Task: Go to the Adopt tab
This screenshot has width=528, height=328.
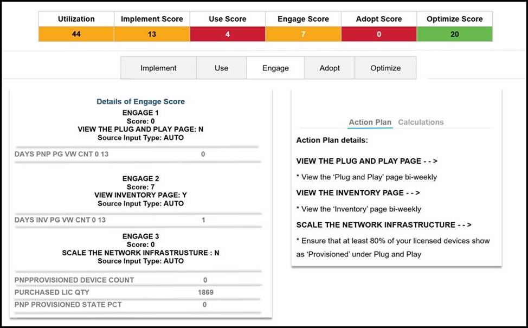Action: click(330, 68)
